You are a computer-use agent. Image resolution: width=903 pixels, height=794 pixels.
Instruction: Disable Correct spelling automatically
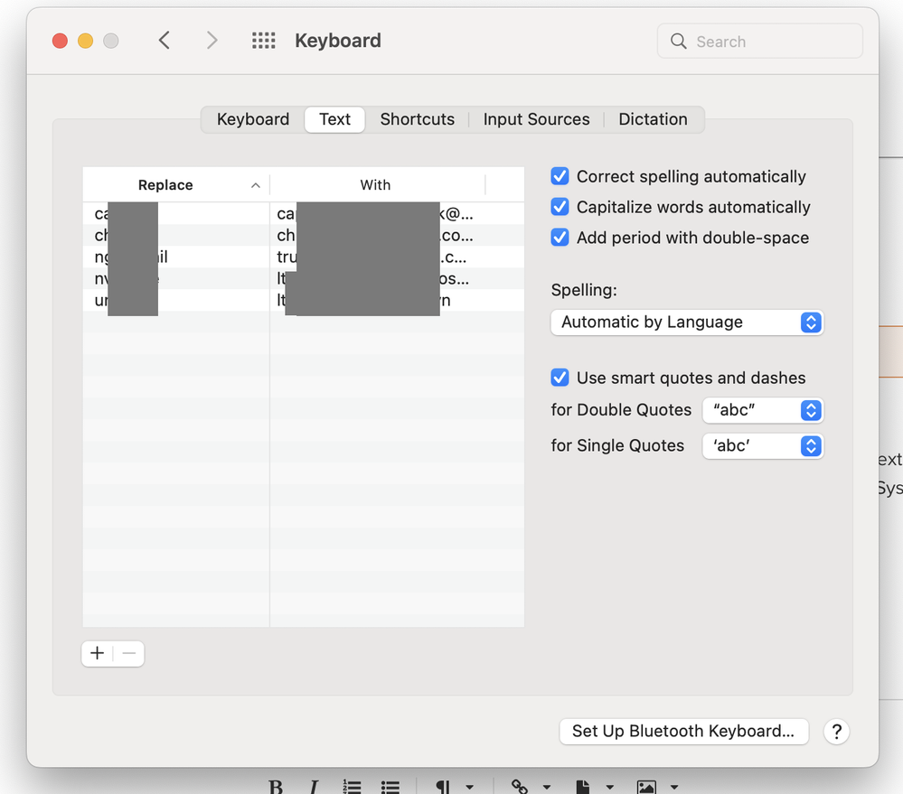click(x=560, y=176)
